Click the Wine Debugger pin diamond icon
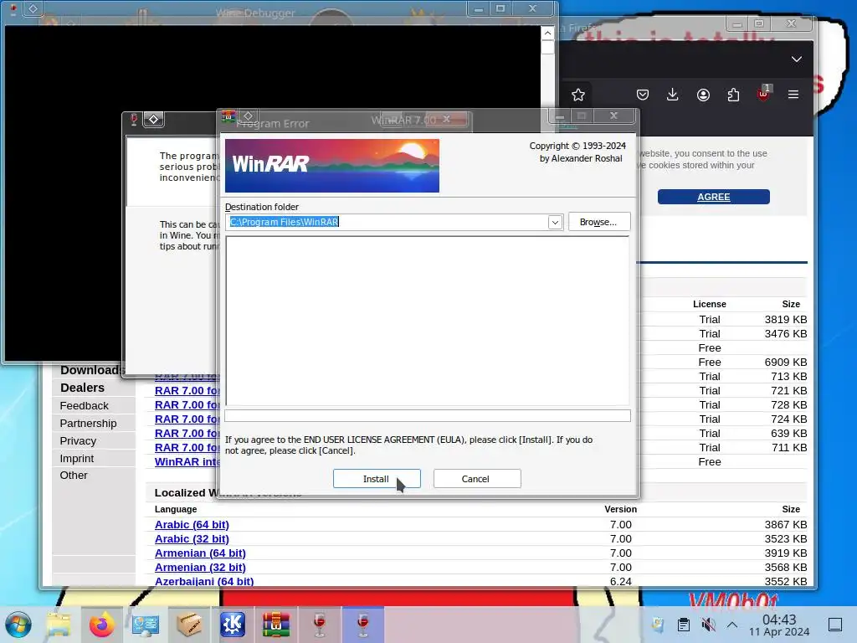This screenshot has width=857, height=643. pyautogui.click(x=33, y=8)
